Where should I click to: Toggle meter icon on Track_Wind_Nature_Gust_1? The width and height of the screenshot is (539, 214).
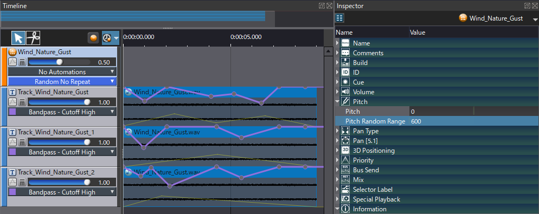(x=22, y=142)
